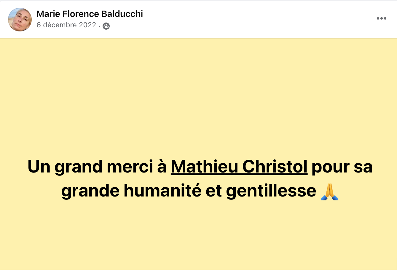Click the word "grande" on the second line
Viewport: 397px width, 270px height.
click(x=90, y=191)
